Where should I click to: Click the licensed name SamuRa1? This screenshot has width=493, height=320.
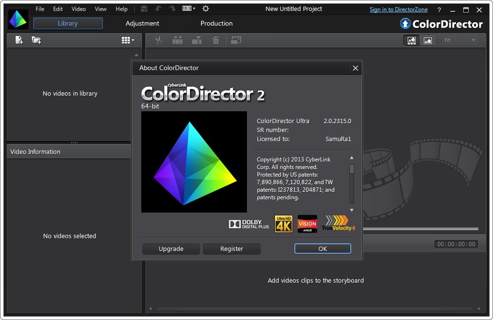(338, 139)
